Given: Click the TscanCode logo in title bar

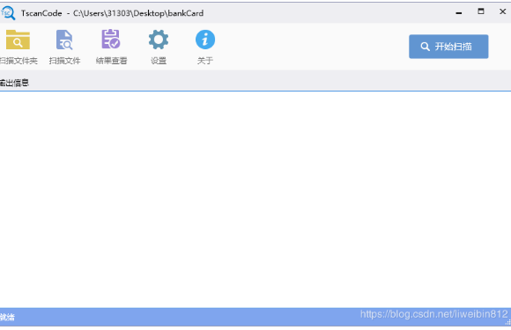Looking at the screenshot, I should click(8, 13).
